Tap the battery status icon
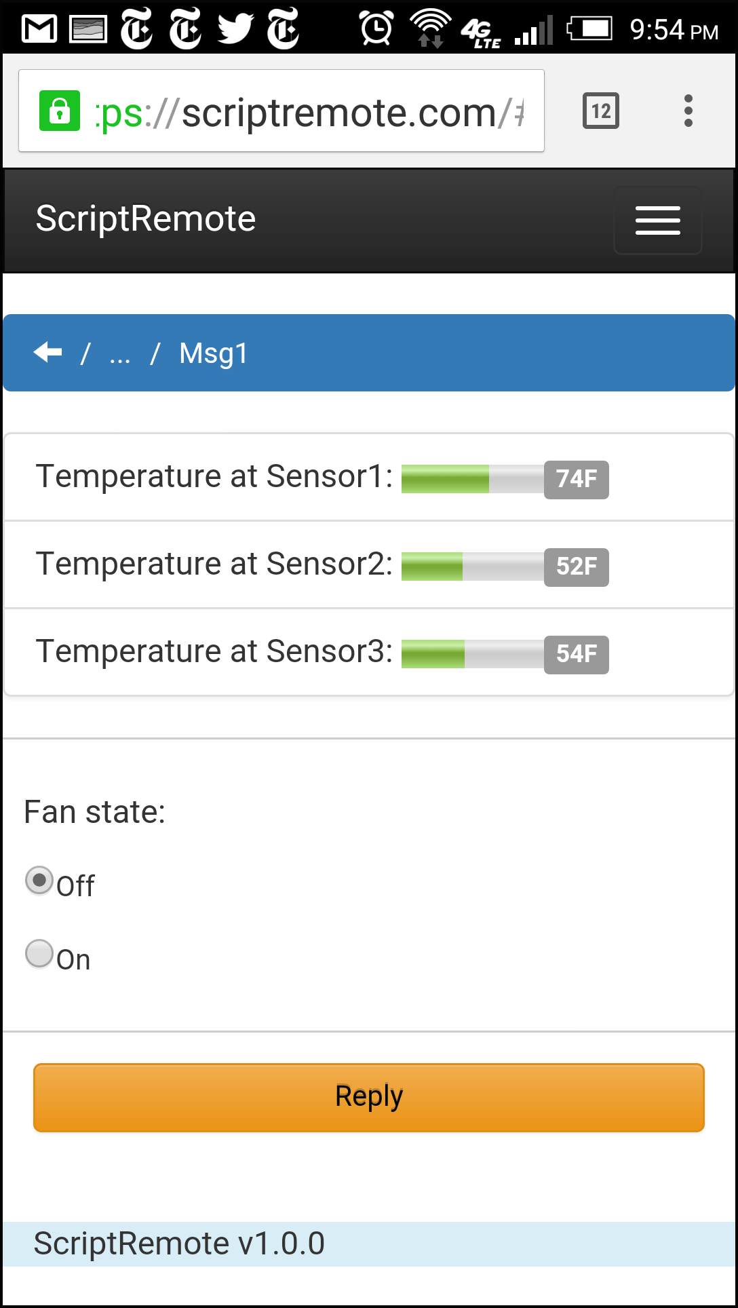The width and height of the screenshot is (738, 1308). coord(589,29)
